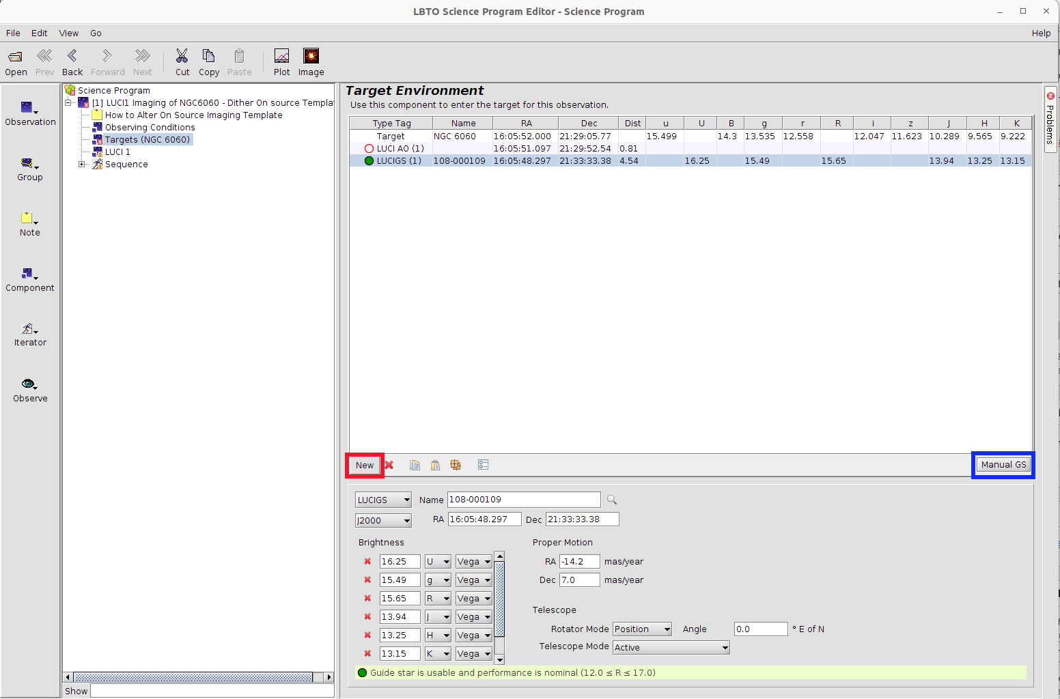Click the Manual GS button
Image resolution: width=1060 pixels, height=699 pixels.
[x=1003, y=465]
